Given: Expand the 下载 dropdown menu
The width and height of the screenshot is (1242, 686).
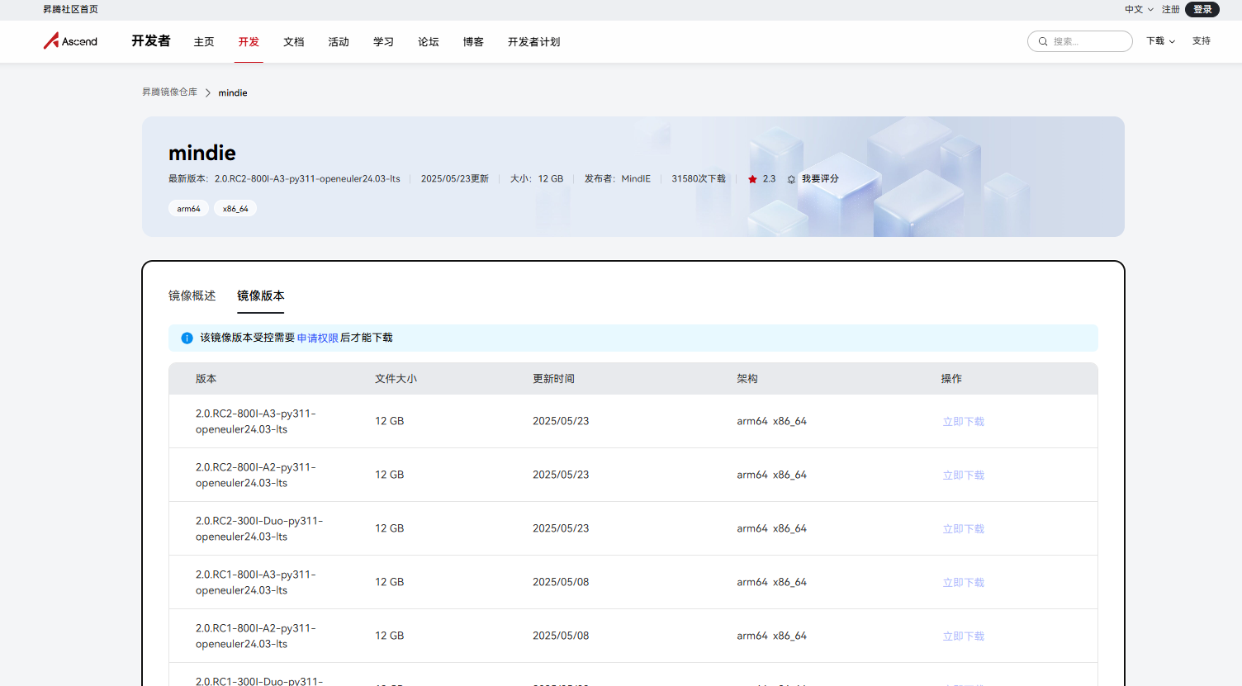Looking at the screenshot, I should (1160, 41).
